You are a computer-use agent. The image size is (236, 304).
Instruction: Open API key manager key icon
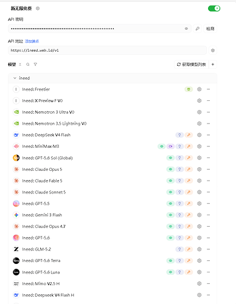(197, 29)
